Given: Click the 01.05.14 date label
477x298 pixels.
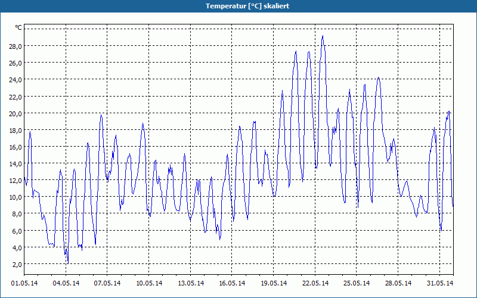Looking at the screenshot, I should (24, 283).
